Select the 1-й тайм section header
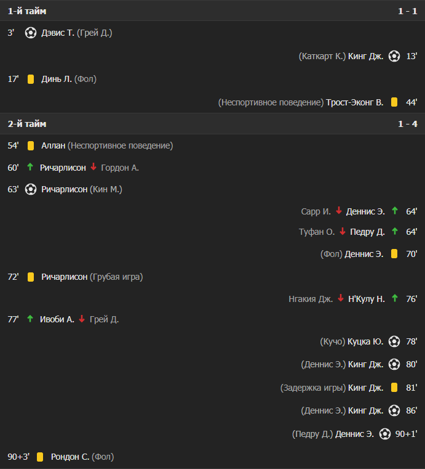 point(26,11)
